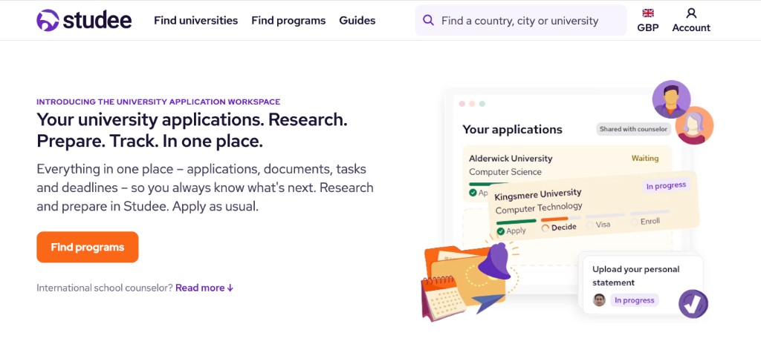Focus the country, city or university search field
This screenshot has width=761, height=344.
(521, 20)
